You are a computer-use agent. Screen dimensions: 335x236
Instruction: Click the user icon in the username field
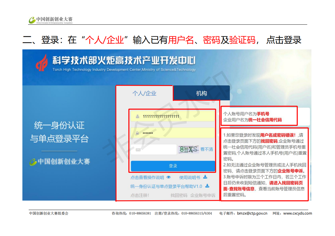tap(138, 116)
